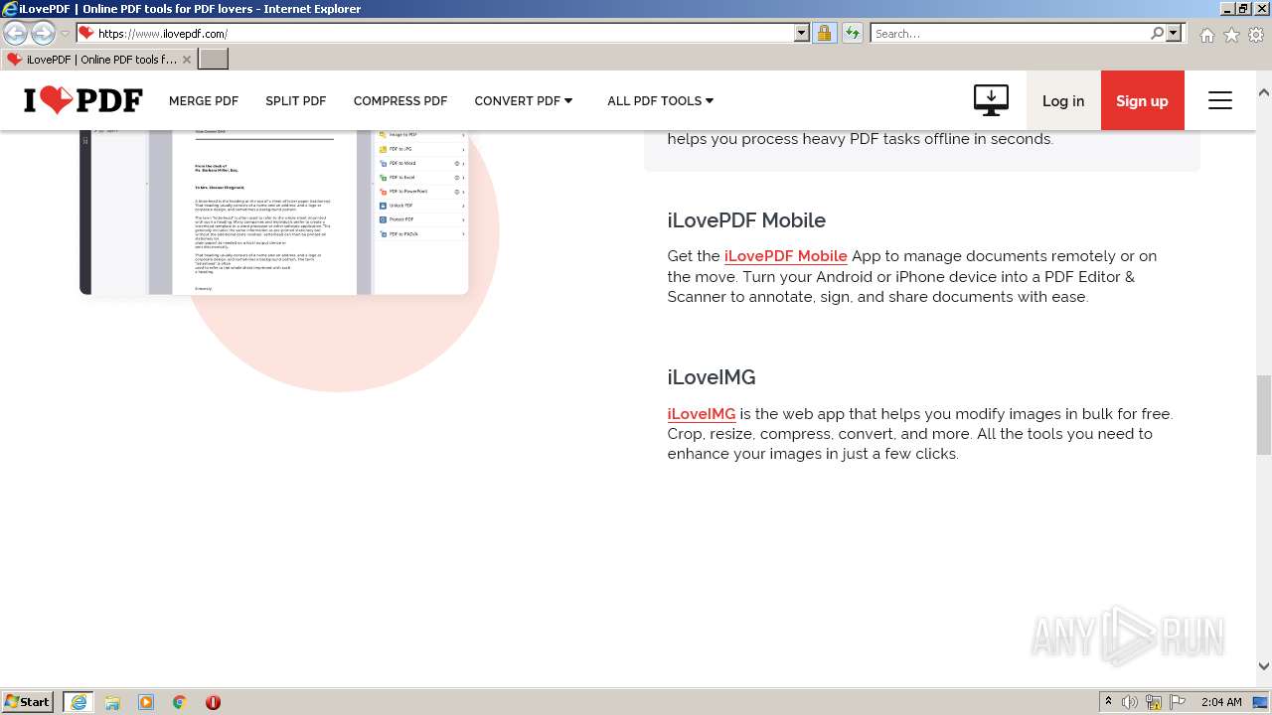Open the address bar history dropdown
1272x715 pixels.
click(x=802, y=33)
